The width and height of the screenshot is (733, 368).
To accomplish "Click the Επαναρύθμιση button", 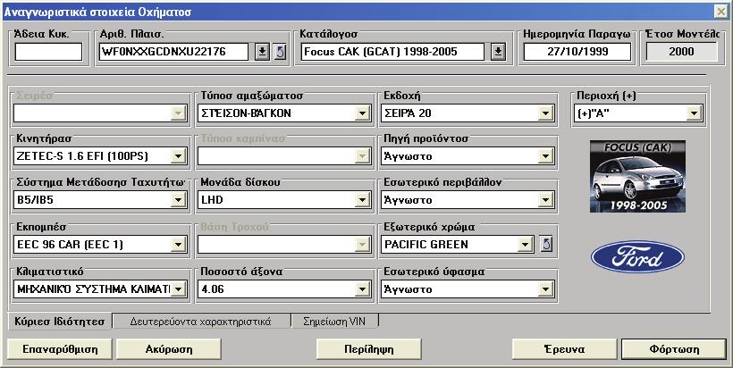I will tap(60, 349).
